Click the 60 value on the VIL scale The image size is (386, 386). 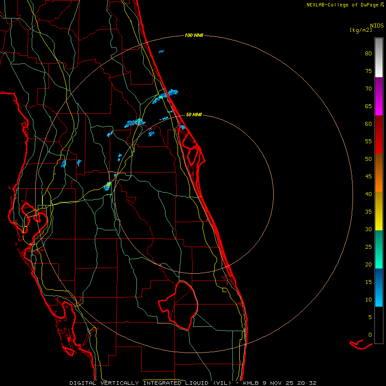[x=368, y=124]
